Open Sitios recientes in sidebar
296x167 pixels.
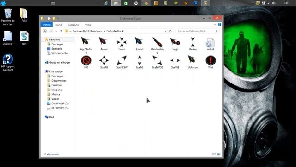click(60, 53)
